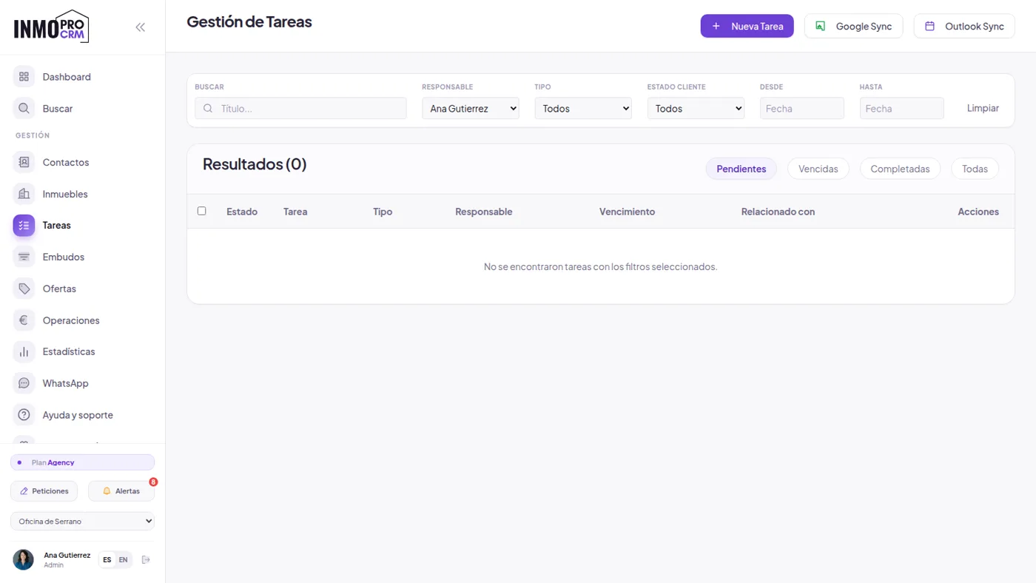1036x583 pixels.
Task: Click the logout icon next to language switch
Action: 146,560
